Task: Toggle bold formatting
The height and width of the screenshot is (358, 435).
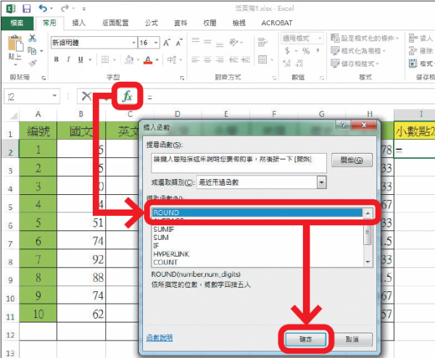Action: click(57, 59)
